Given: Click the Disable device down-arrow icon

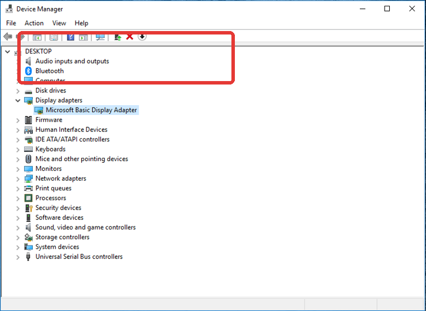Looking at the screenshot, I should coord(142,37).
